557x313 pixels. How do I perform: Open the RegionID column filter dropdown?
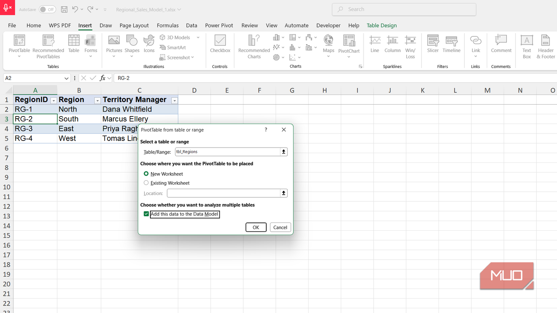53,101
